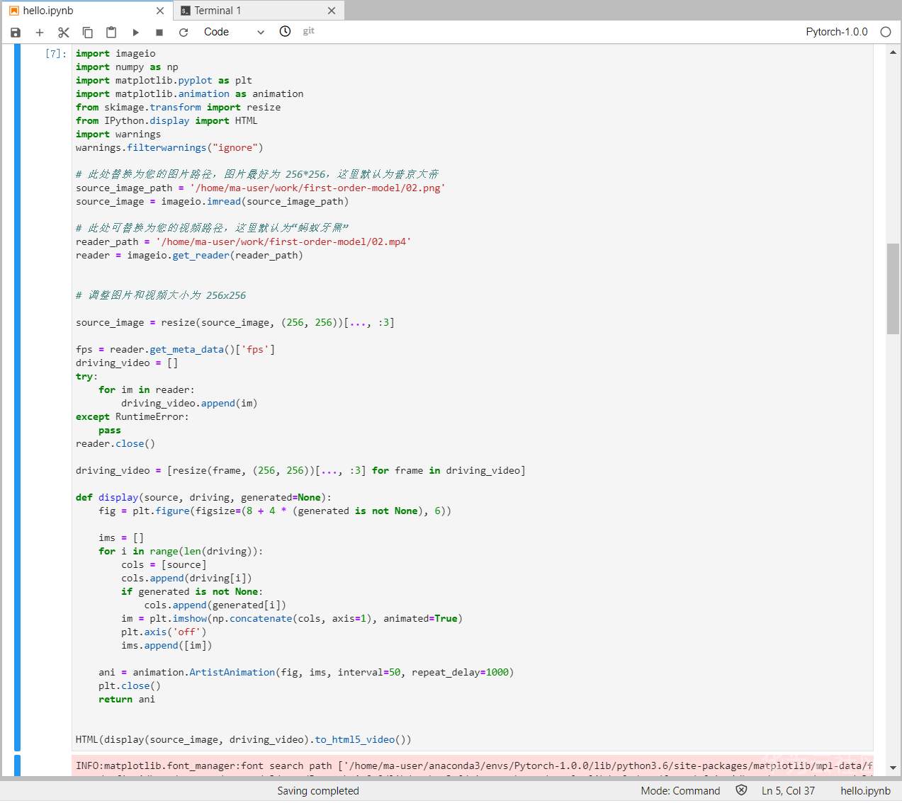Paste cell with the clipboard icon
902x803 pixels.
111,32
